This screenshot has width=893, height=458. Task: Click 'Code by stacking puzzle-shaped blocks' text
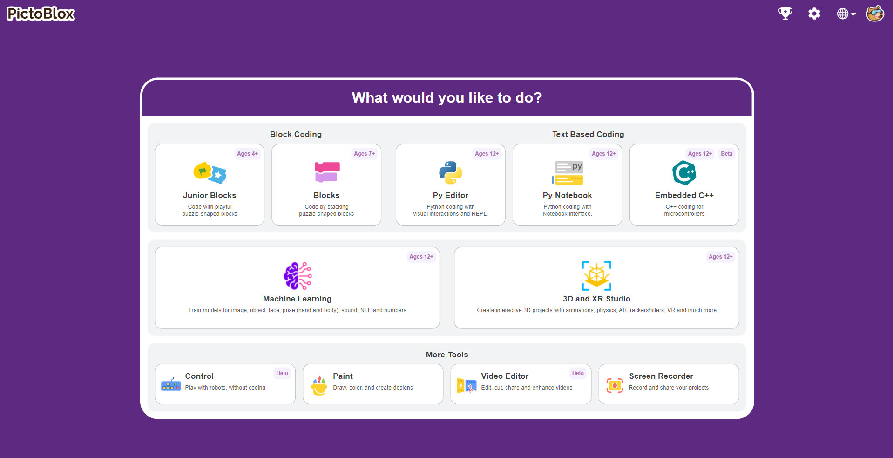pyautogui.click(x=326, y=211)
